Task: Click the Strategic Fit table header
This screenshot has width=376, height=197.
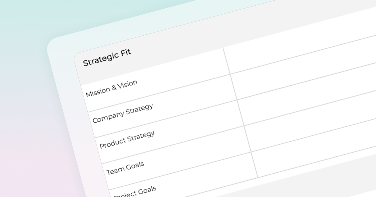Action: click(107, 58)
